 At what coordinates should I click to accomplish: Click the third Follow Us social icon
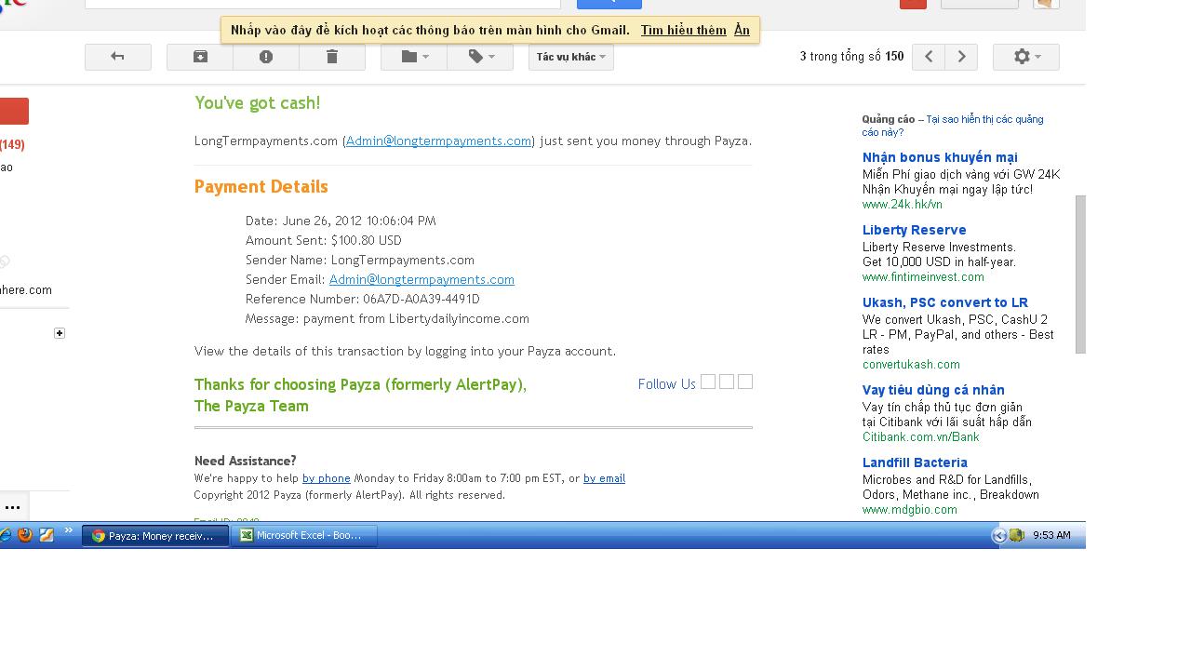tap(745, 382)
